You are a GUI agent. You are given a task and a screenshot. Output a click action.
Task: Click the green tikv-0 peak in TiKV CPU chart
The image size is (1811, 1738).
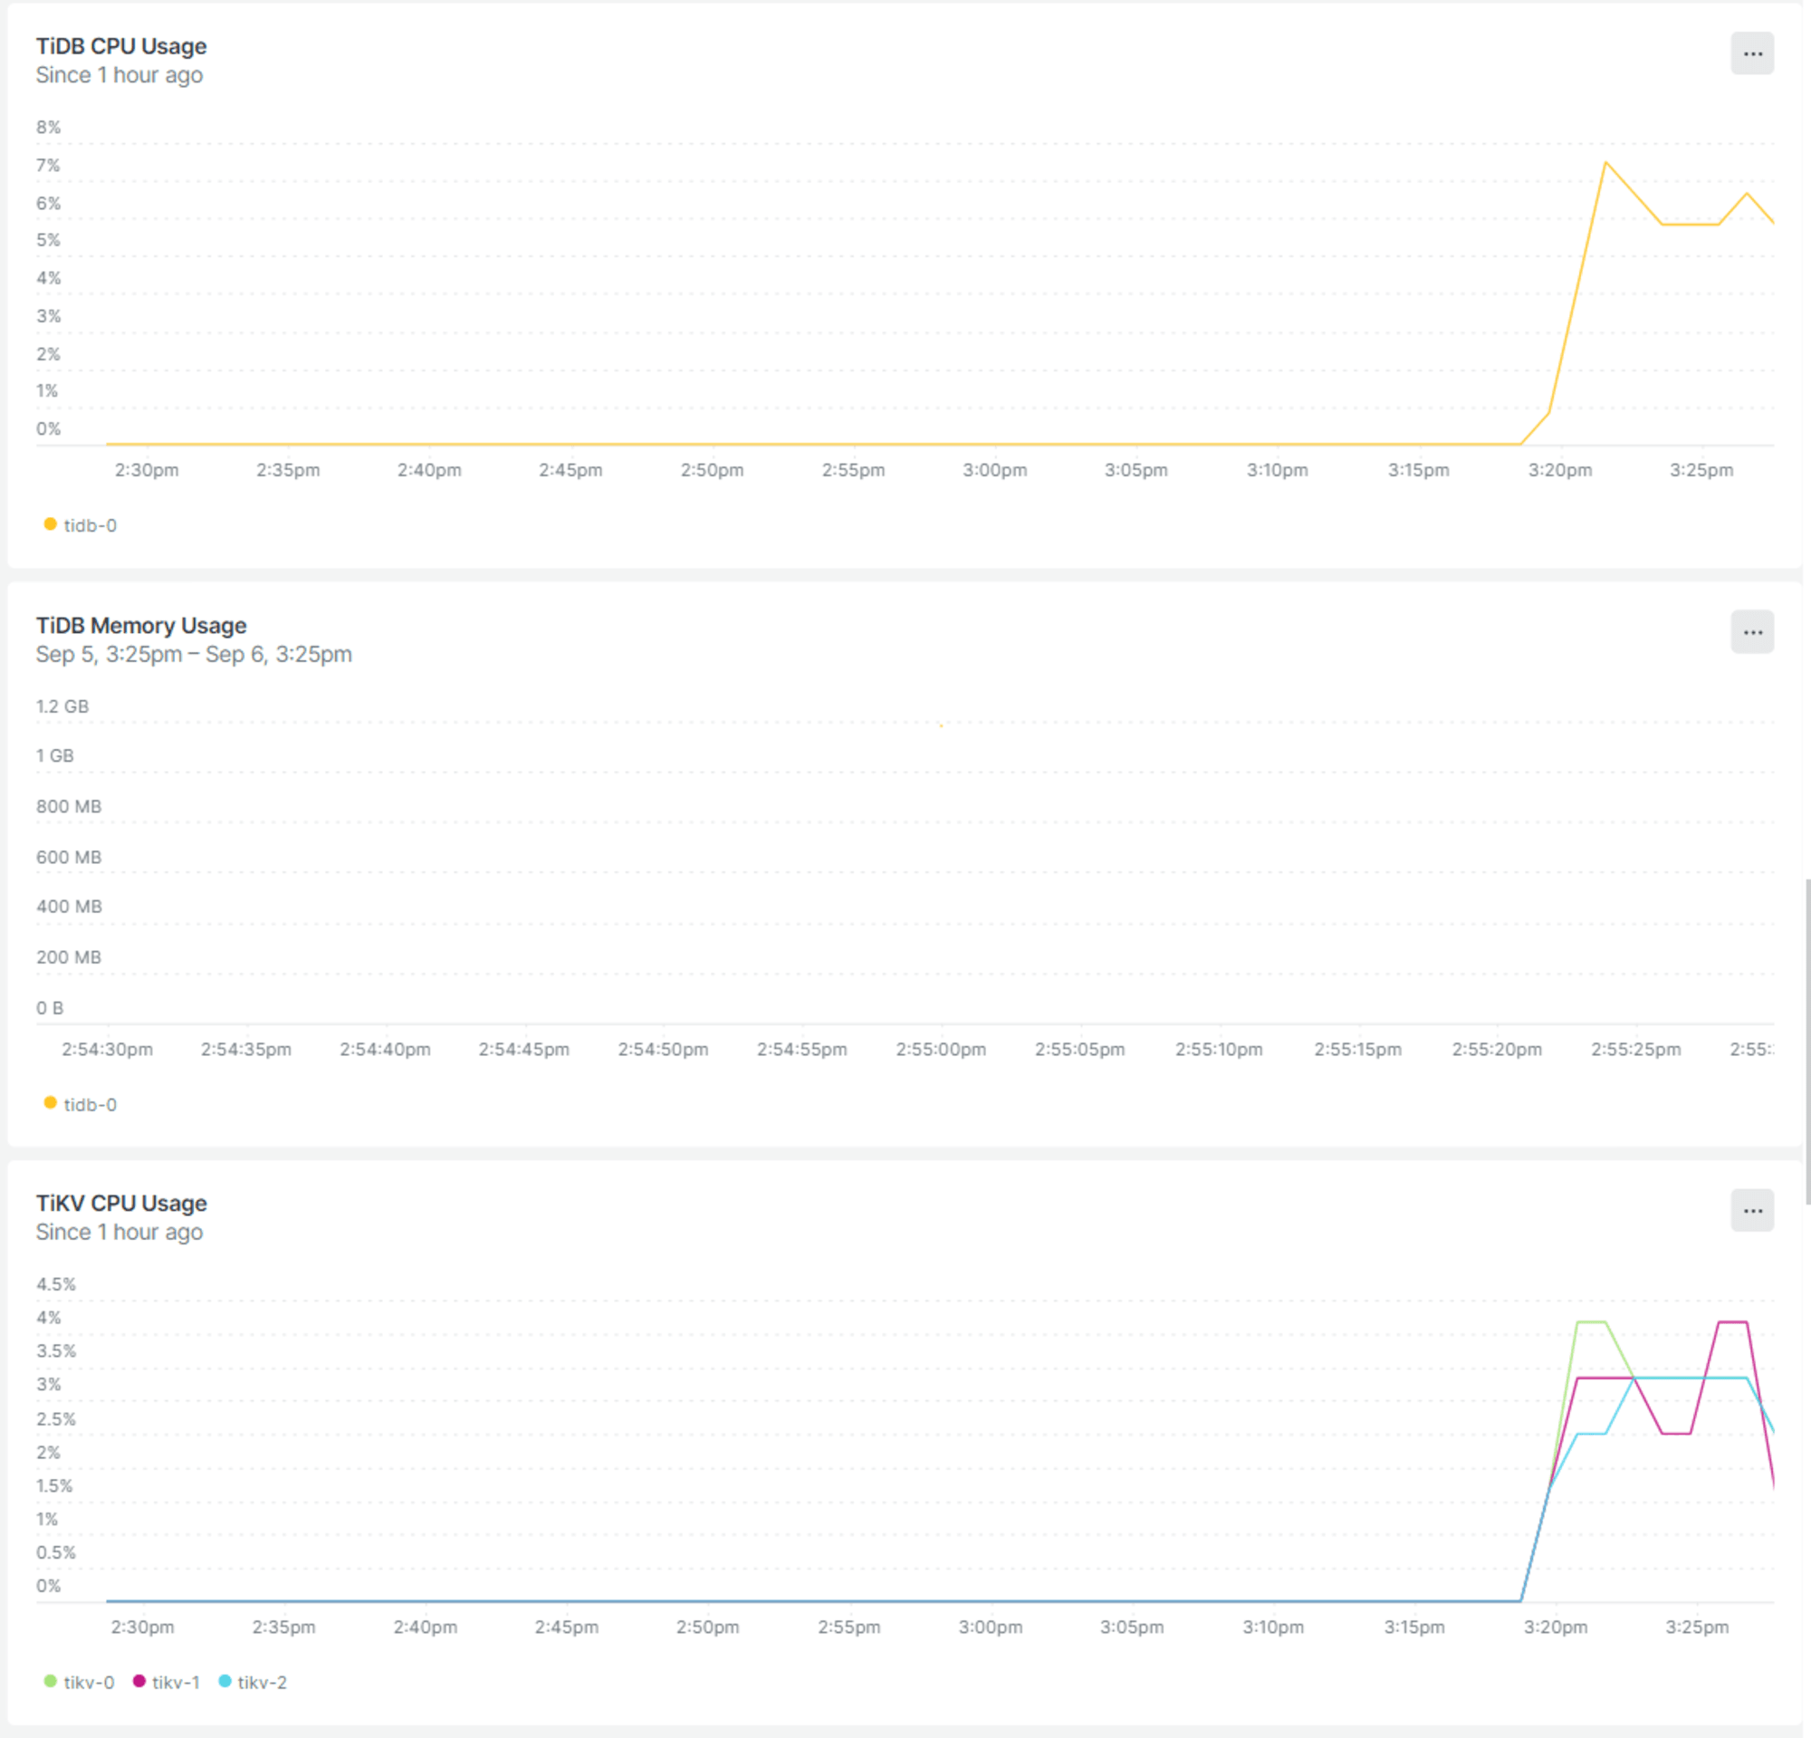point(1592,1322)
